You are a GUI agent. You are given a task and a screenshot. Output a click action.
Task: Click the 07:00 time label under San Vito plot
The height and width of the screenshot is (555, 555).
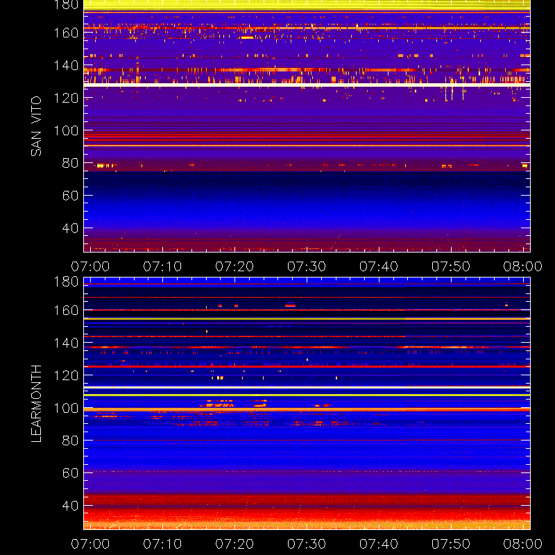coord(90,266)
